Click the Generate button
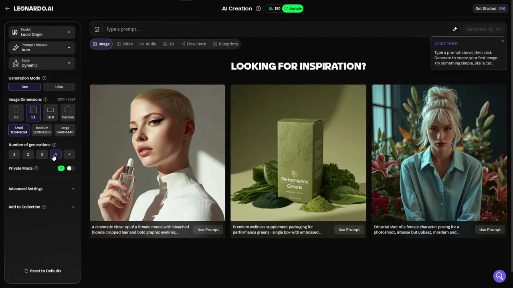 pyautogui.click(x=484, y=29)
